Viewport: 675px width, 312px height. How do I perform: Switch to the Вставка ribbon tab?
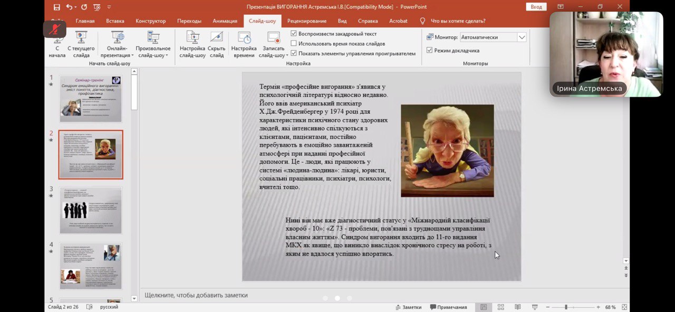(x=115, y=21)
